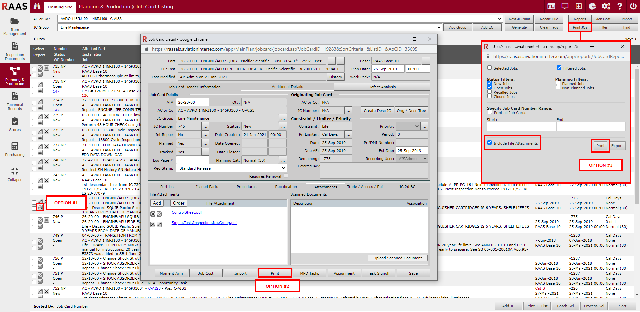Click the help question mark icon
Screen dimensions: 640x312
(620, 6)
